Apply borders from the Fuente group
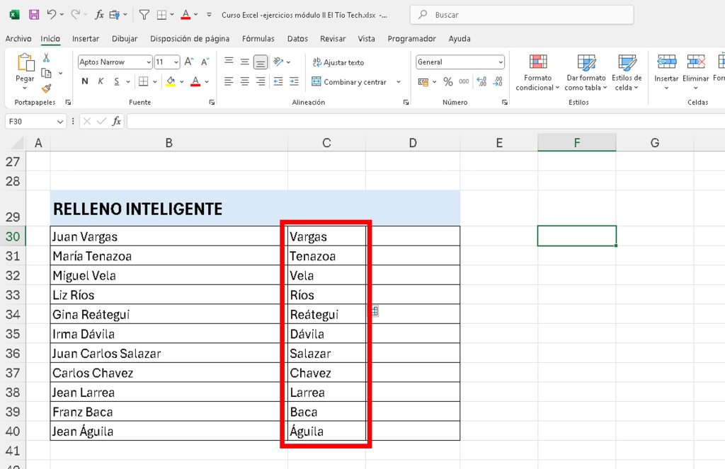Image resolution: width=725 pixels, height=469 pixels. 144,81
